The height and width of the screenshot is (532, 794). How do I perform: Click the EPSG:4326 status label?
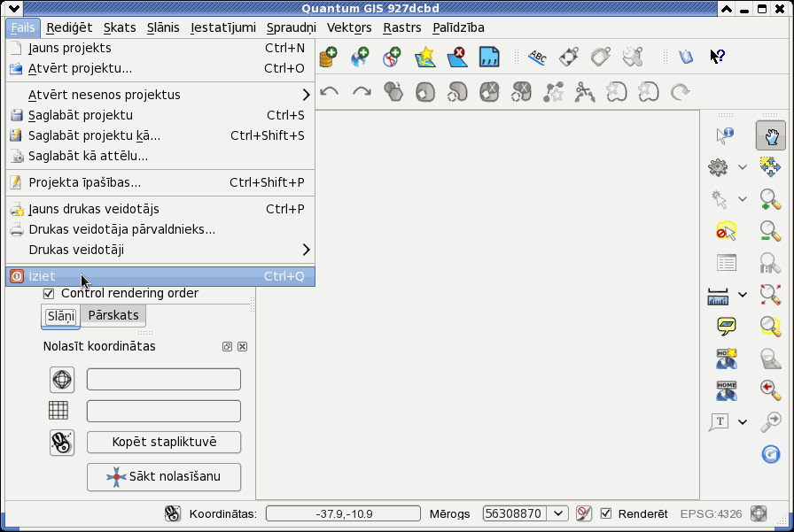[711, 513]
